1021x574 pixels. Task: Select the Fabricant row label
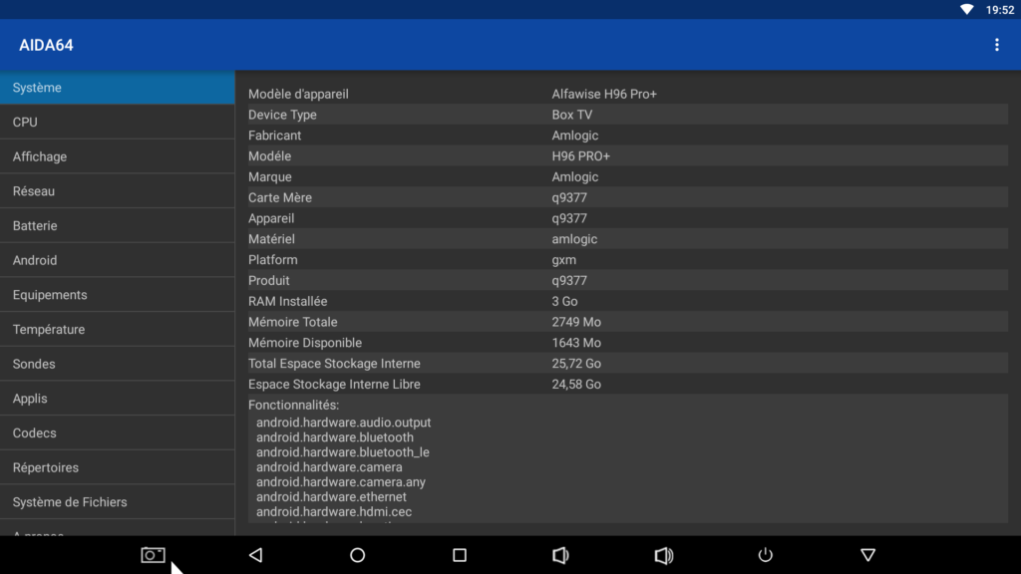[x=274, y=136]
